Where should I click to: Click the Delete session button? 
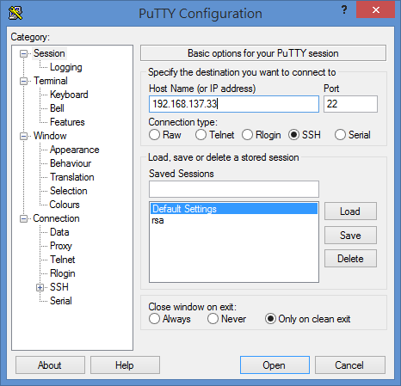tap(350, 259)
